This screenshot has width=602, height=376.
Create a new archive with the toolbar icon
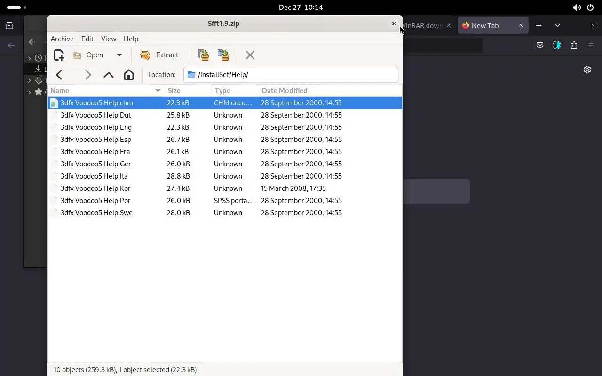click(59, 55)
